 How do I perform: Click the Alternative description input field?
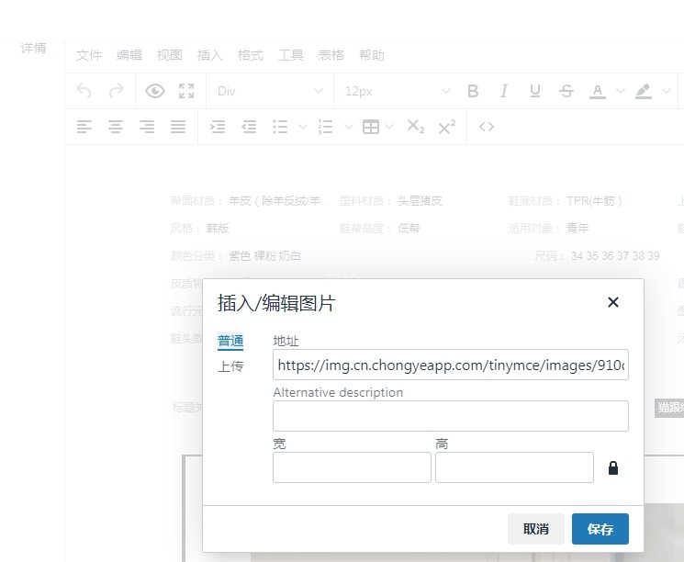click(450, 416)
